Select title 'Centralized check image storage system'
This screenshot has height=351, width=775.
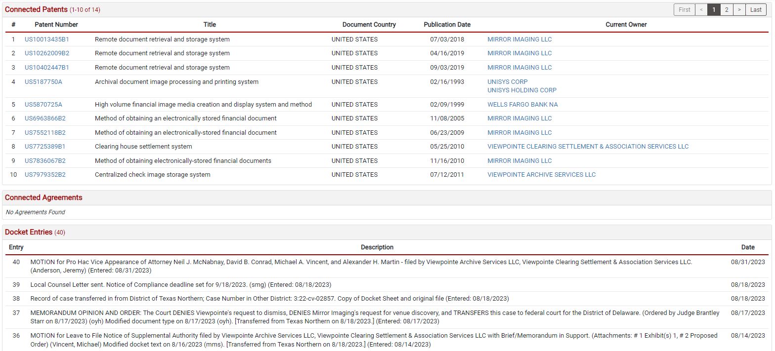pos(152,175)
